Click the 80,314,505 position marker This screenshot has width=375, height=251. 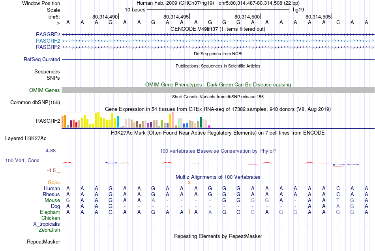pos(318,17)
